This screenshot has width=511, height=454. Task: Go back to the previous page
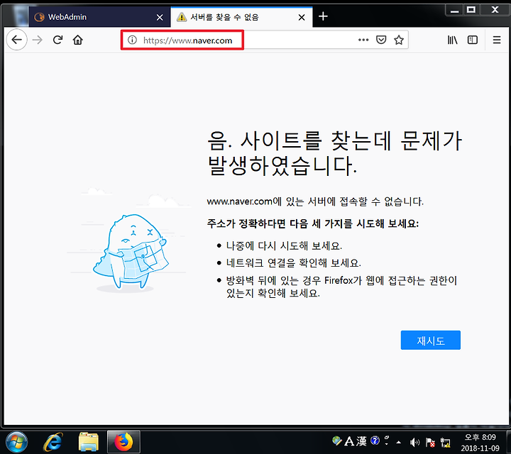(x=16, y=40)
